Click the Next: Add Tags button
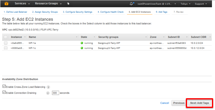 click(x=200, y=103)
